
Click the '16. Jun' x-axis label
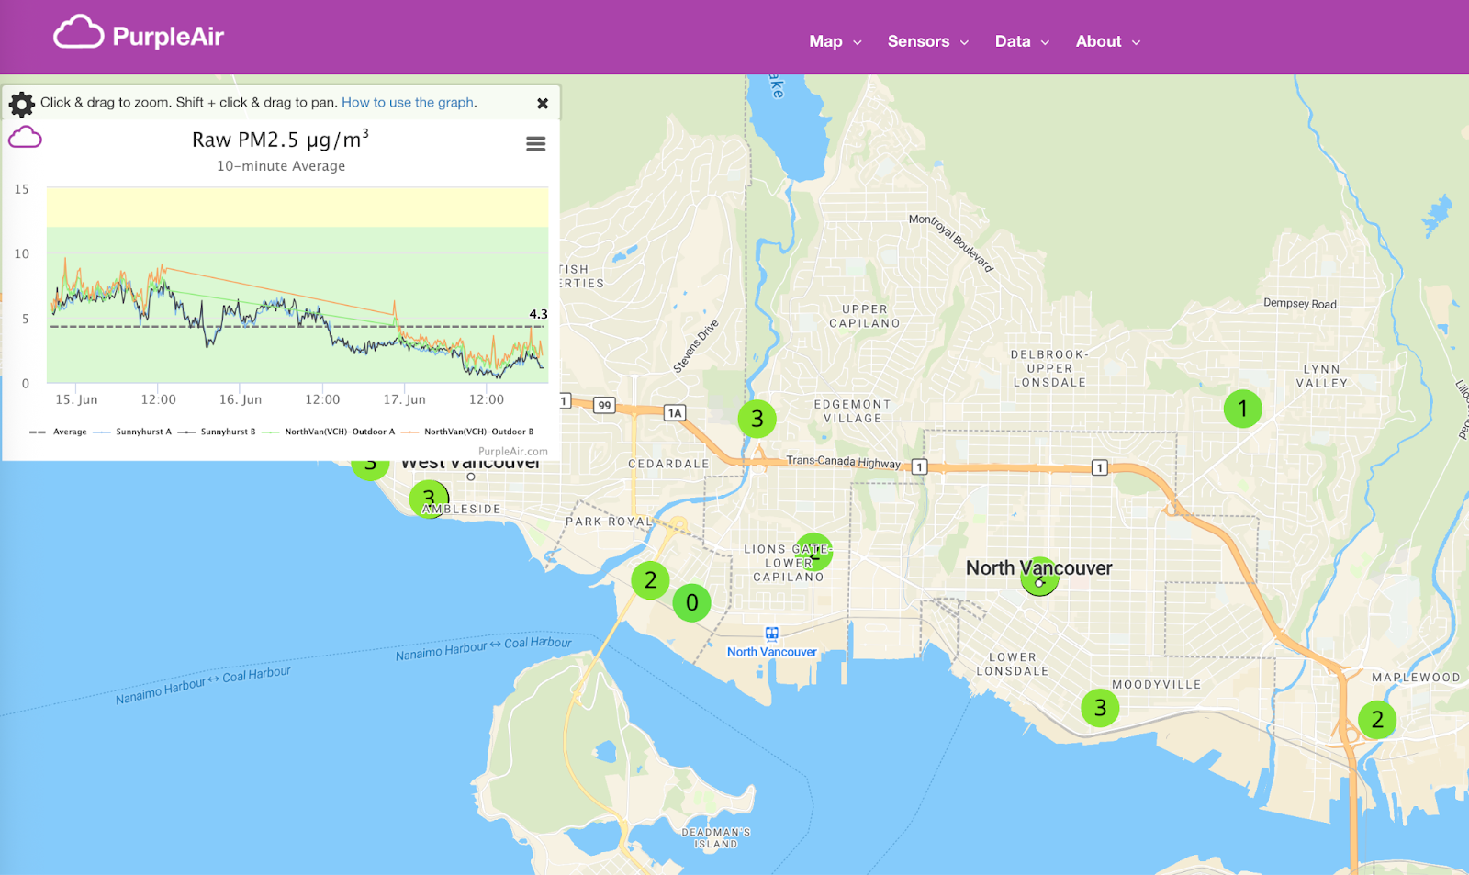pyautogui.click(x=241, y=399)
